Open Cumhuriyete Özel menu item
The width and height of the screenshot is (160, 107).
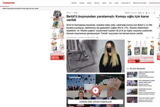(x=154, y=3)
